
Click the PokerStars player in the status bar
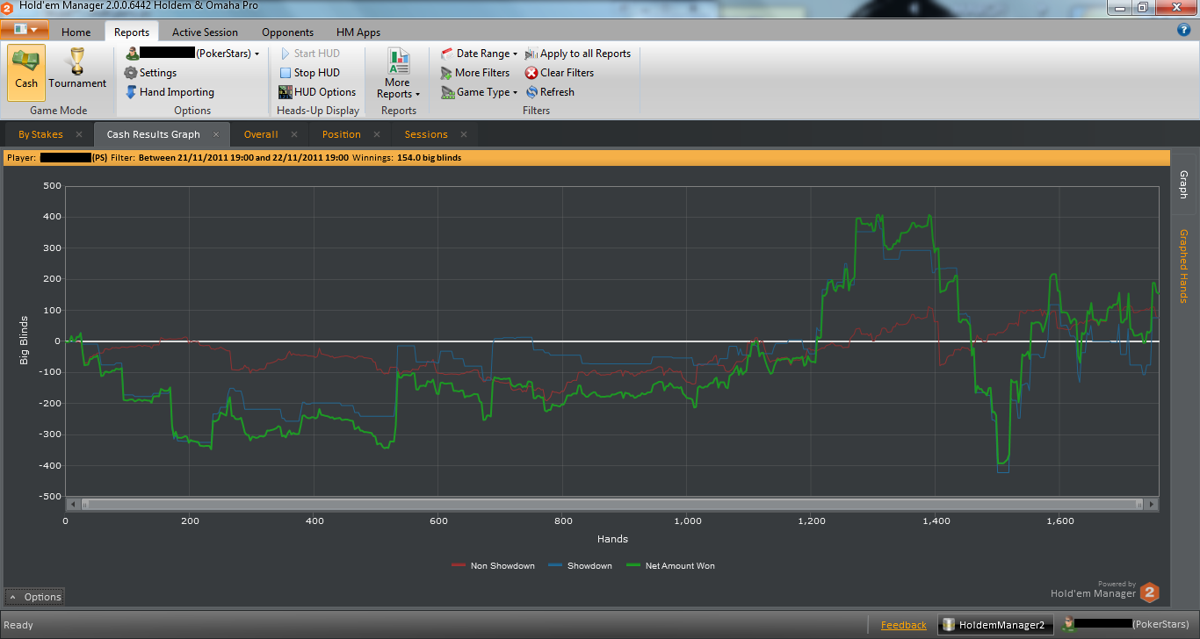[1126, 624]
